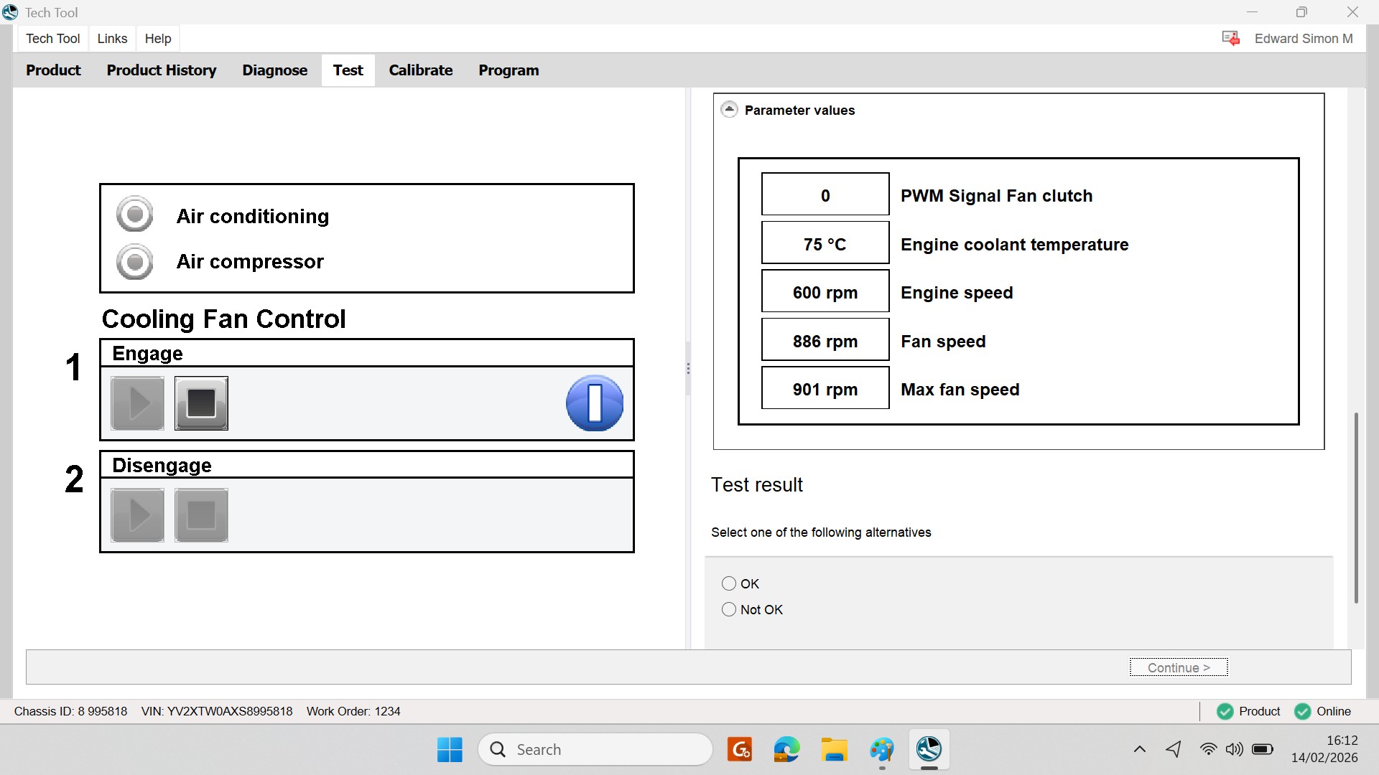The width and height of the screenshot is (1379, 775).
Task: Switch to the Diagnose tab
Action: tap(275, 70)
